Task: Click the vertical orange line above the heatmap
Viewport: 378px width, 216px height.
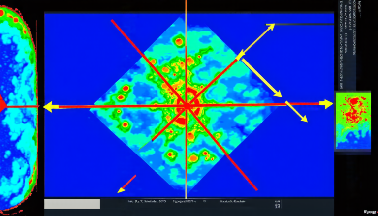Action: 186,6
